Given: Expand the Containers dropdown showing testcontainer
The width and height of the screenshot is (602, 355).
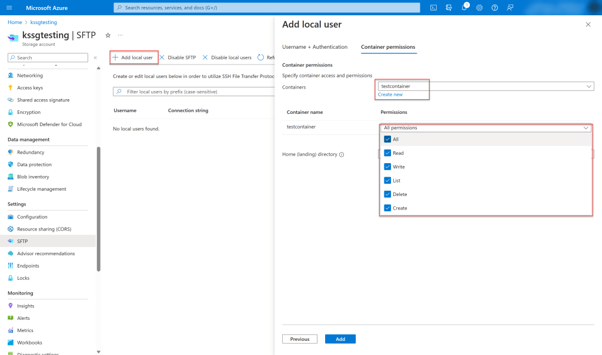Looking at the screenshot, I should [x=588, y=86].
